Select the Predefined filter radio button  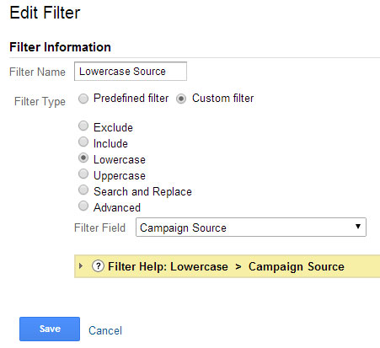83,99
